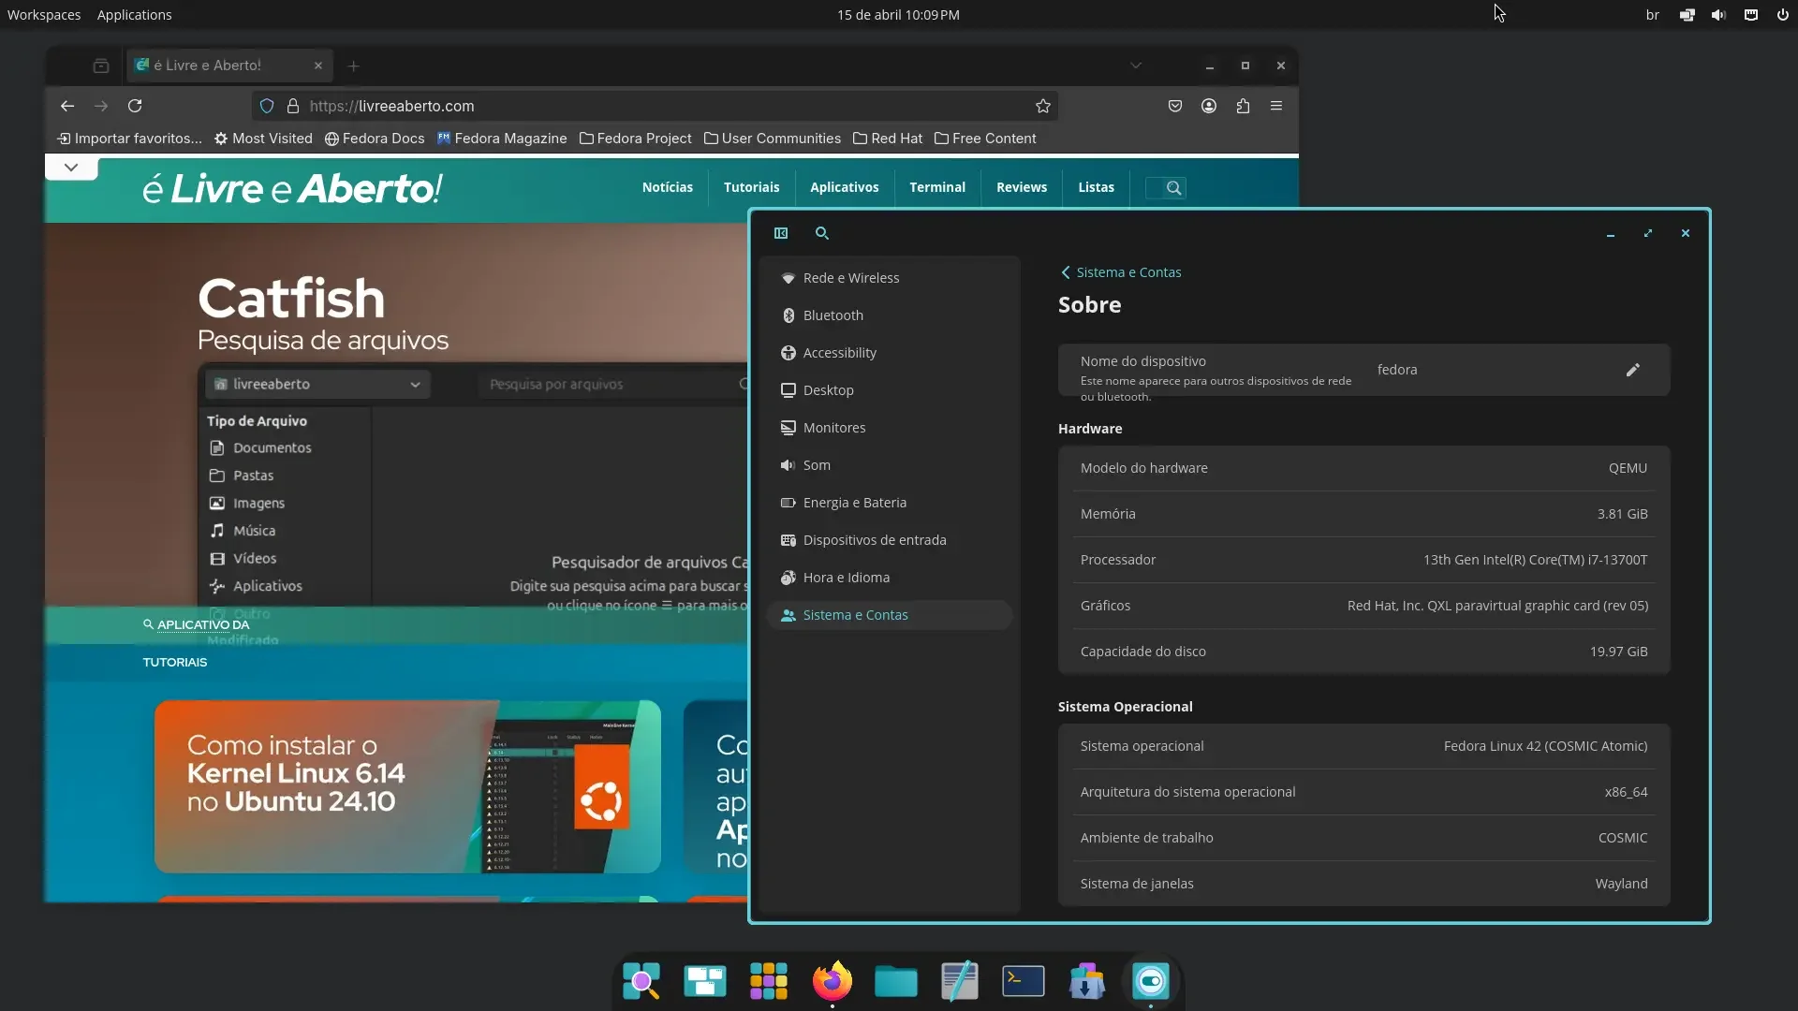1798x1011 pixels.
Task: Click the Firefox back arrow
Action: point(67,106)
